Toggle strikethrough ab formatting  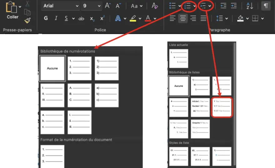coord(81,18)
